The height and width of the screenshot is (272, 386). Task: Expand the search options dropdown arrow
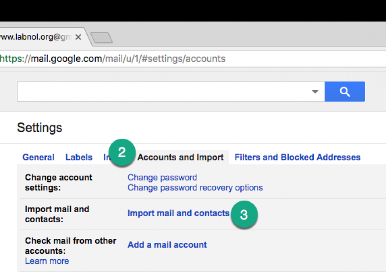pyautogui.click(x=315, y=92)
